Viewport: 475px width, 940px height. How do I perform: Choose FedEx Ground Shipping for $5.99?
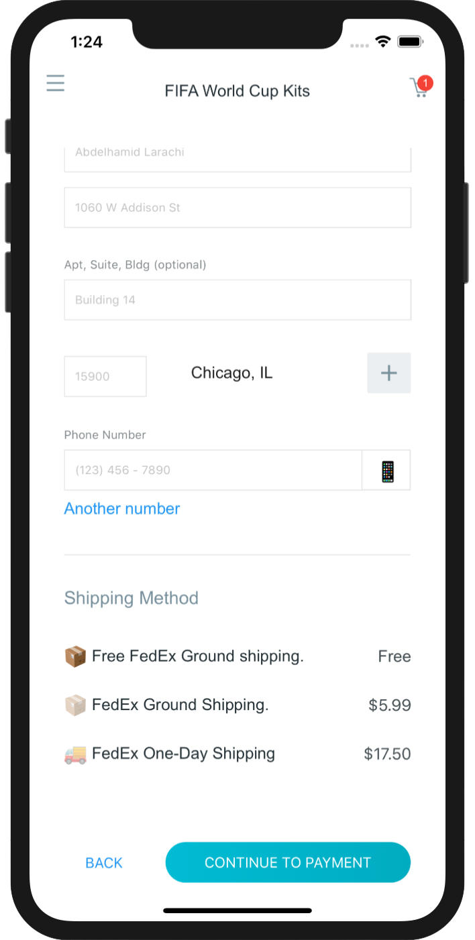point(237,705)
